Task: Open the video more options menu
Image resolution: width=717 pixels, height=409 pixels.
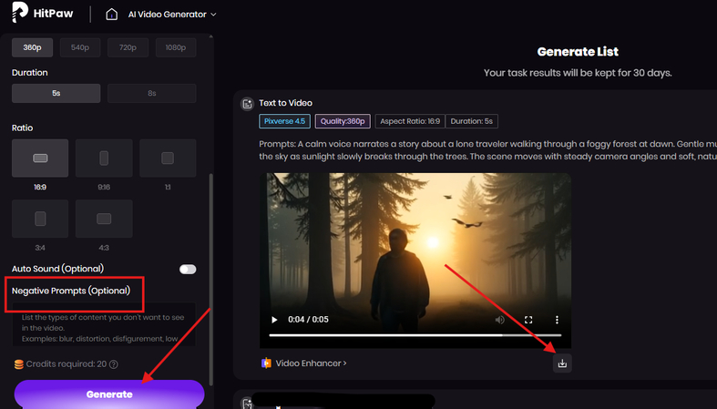Action: pyautogui.click(x=557, y=320)
